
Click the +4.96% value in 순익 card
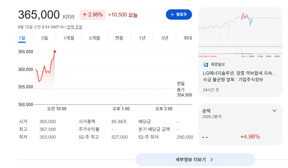point(250,137)
